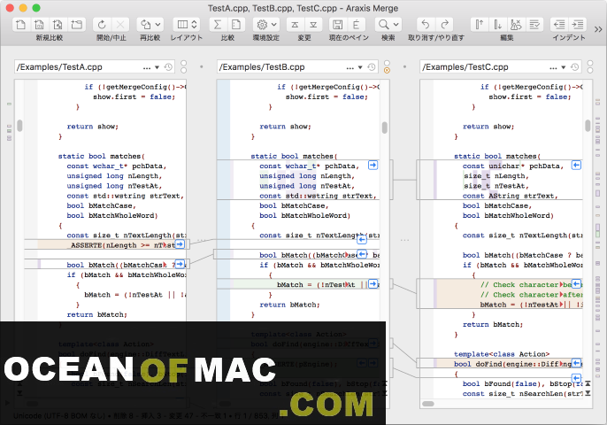
Task: Click the sigma comparison summary icon
Action: click(218, 25)
